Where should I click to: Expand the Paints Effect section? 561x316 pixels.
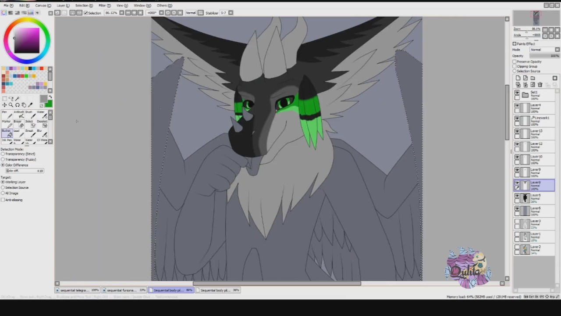515,44
